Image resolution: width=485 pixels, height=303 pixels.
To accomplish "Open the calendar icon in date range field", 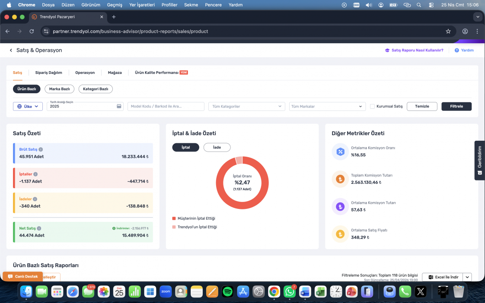I will pos(119,106).
